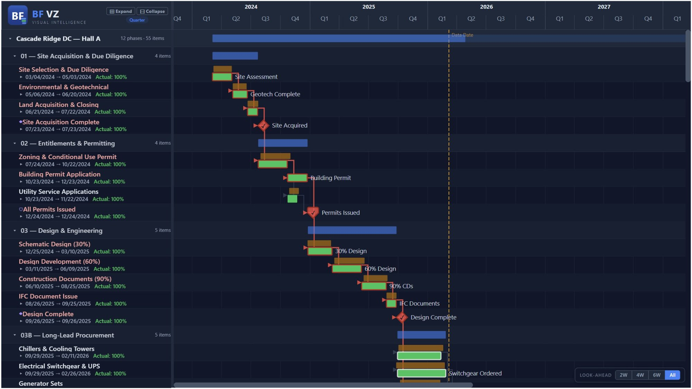Open the Quarter zoom selector

pos(137,19)
